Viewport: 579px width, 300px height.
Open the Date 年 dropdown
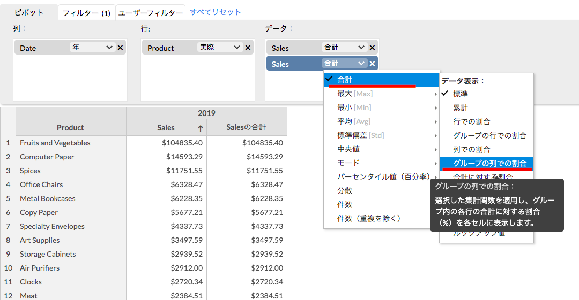(92, 48)
